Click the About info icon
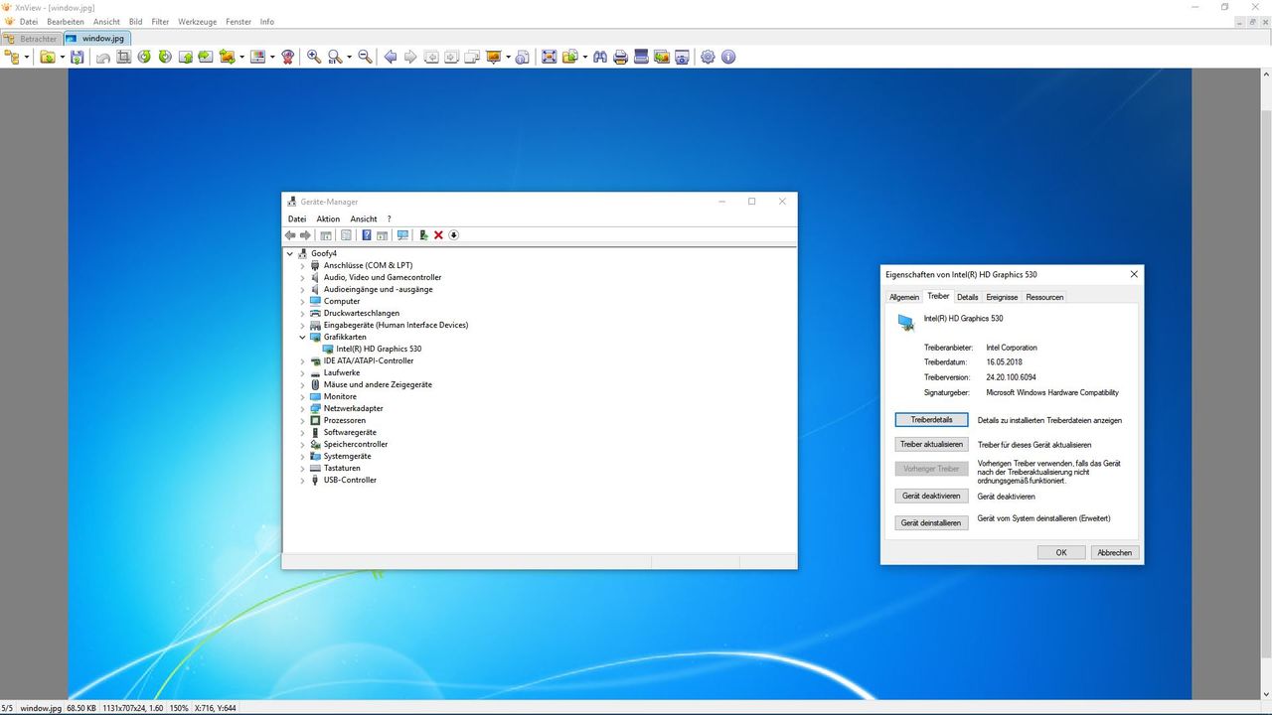This screenshot has width=1272, height=715. pos(728,57)
